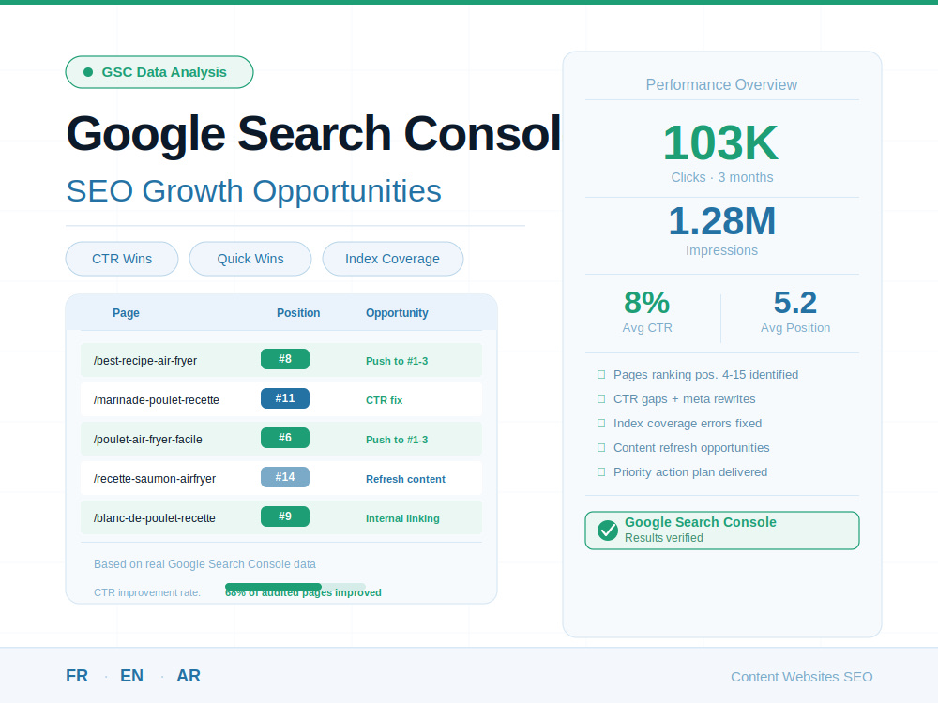
Task: Select the Index Coverage pill
Action: click(392, 259)
